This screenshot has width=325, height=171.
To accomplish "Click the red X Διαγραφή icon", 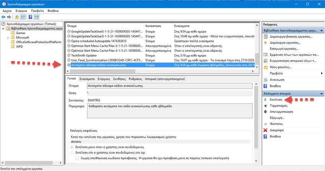I will (x=265, y=130).
